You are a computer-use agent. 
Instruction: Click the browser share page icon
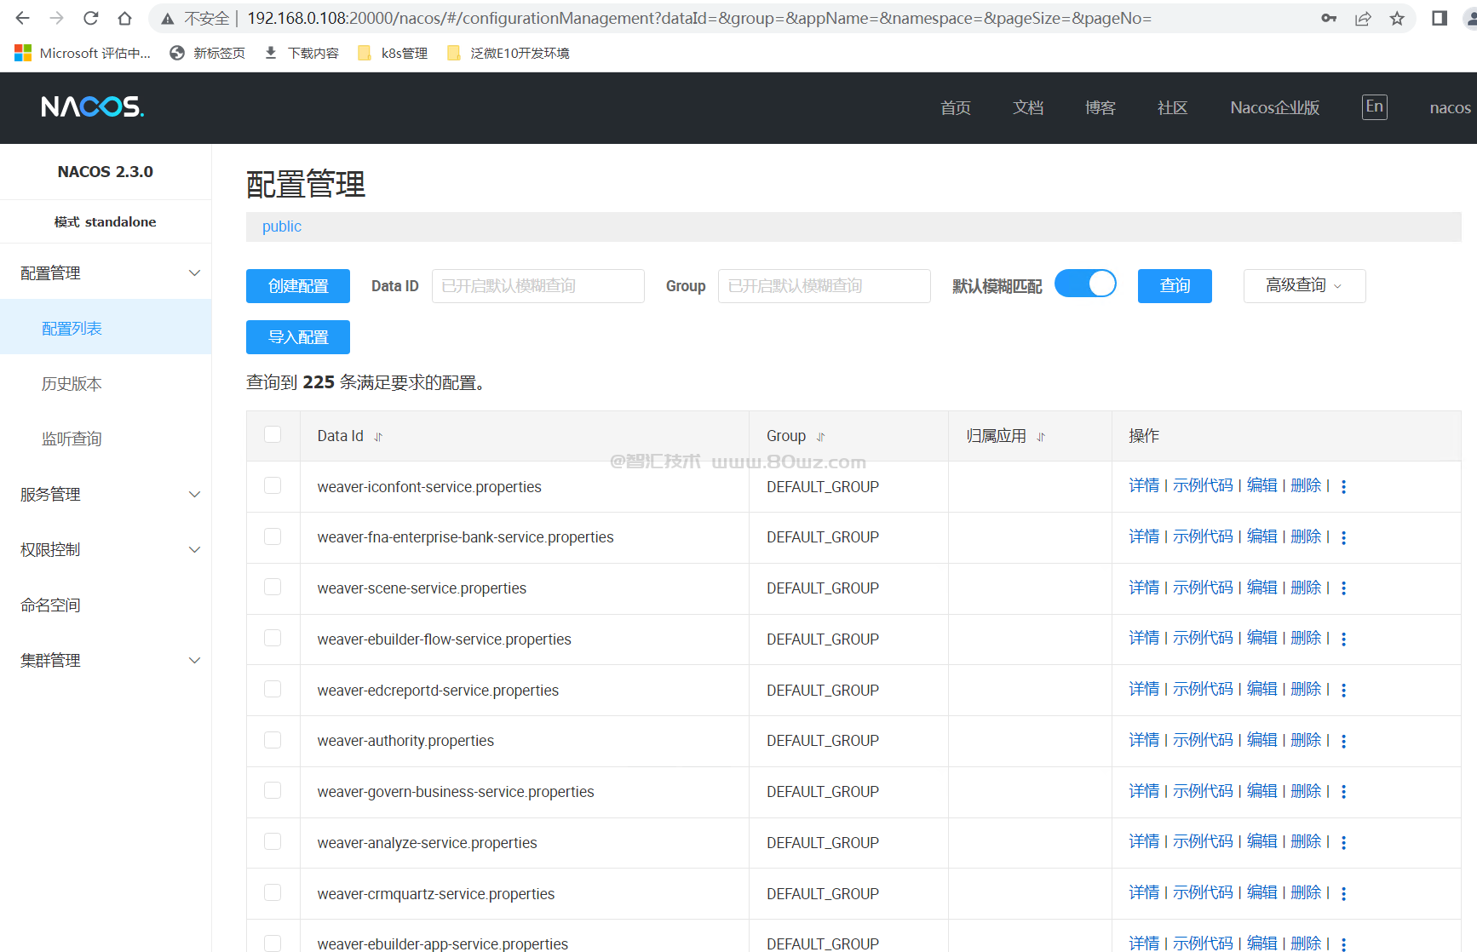pos(1363,18)
